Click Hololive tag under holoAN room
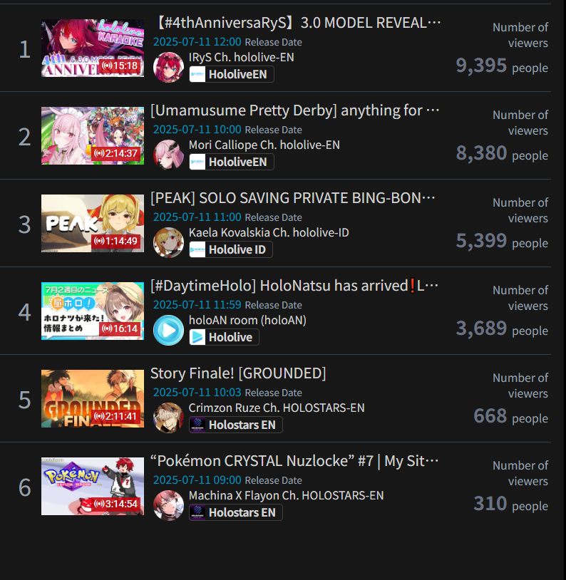Image resolution: width=566 pixels, height=580 pixels. (x=224, y=337)
